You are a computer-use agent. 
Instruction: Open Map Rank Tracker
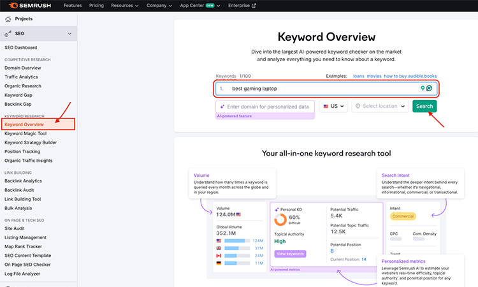(x=23, y=246)
